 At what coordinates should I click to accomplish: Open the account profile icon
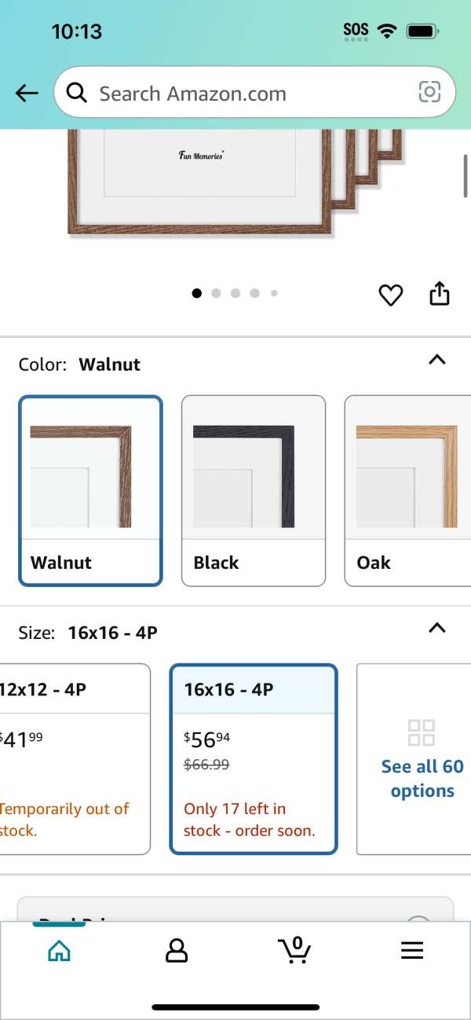point(177,951)
